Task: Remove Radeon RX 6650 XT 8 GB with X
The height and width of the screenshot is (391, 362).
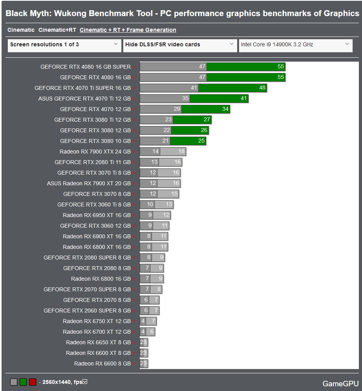Action: pyautogui.click(x=134, y=343)
